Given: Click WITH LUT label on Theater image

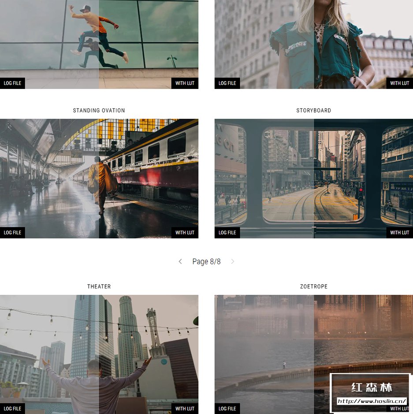Looking at the screenshot, I should pos(185,408).
